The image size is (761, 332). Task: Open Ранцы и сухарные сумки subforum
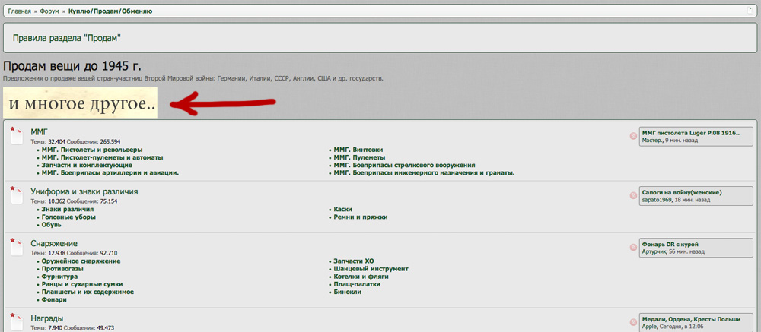pyautogui.click(x=82, y=285)
